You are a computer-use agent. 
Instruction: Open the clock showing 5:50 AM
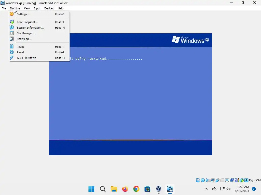click(x=242, y=189)
